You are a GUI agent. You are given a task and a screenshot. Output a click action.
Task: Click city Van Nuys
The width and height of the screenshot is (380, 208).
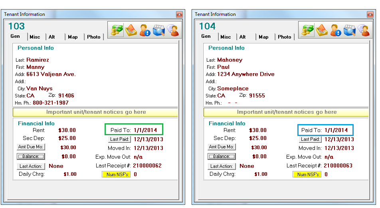coord(39,88)
